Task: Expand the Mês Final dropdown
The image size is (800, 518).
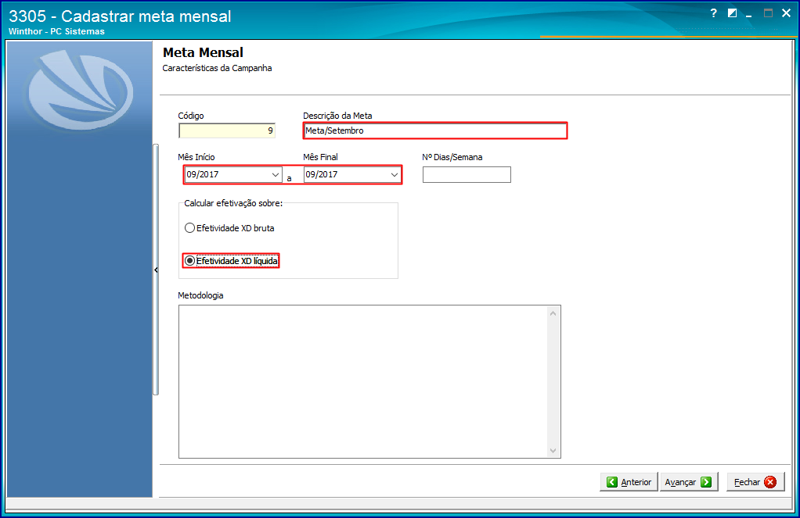Action: click(x=395, y=175)
